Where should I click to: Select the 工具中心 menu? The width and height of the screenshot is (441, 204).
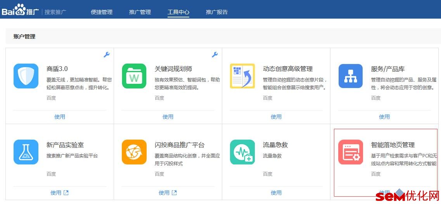[178, 12]
